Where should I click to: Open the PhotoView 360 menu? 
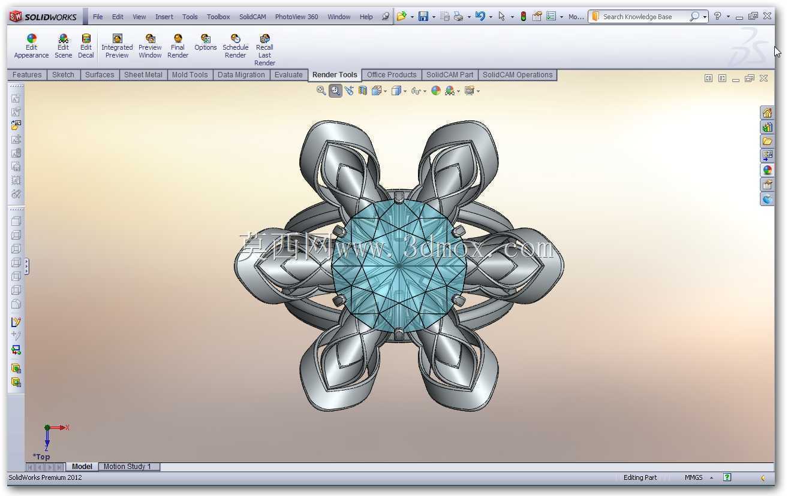(296, 17)
